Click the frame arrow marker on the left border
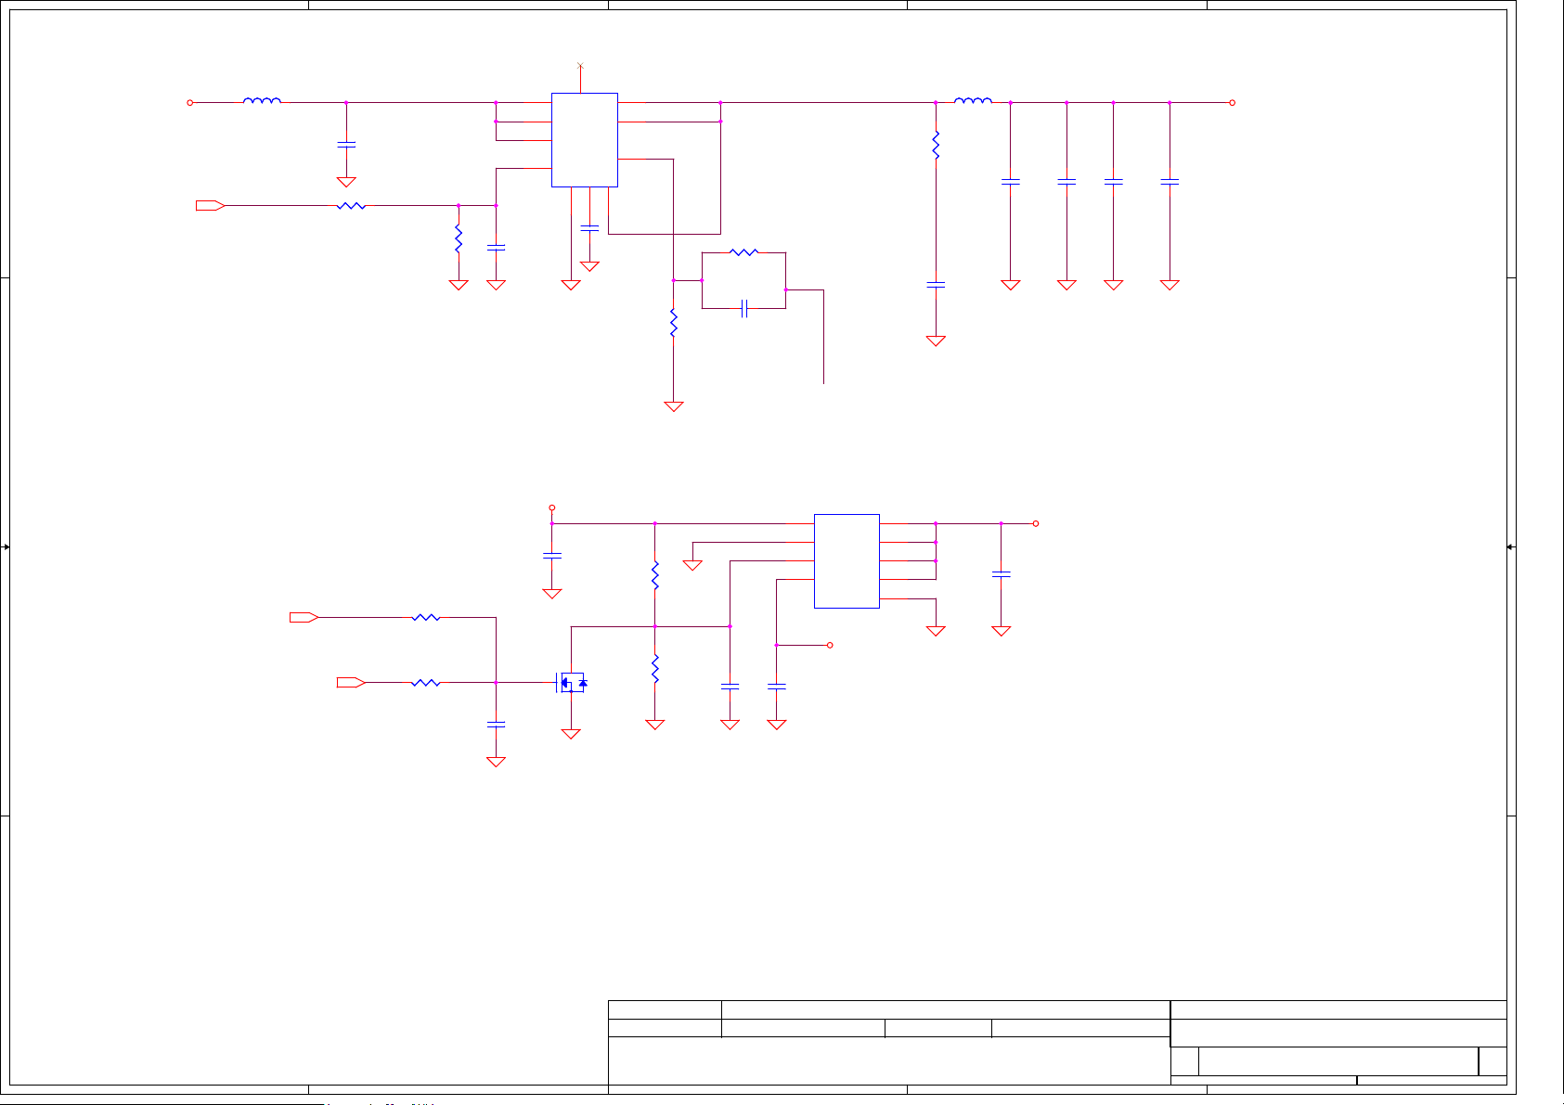Image resolution: width=1564 pixels, height=1105 pixels. [x=6, y=547]
